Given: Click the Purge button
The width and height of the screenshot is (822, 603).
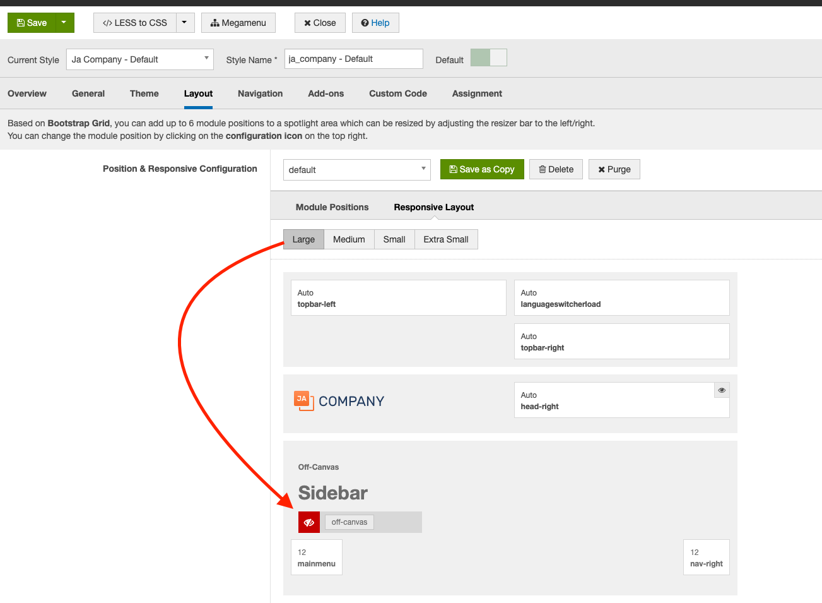Looking at the screenshot, I should click(614, 169).
